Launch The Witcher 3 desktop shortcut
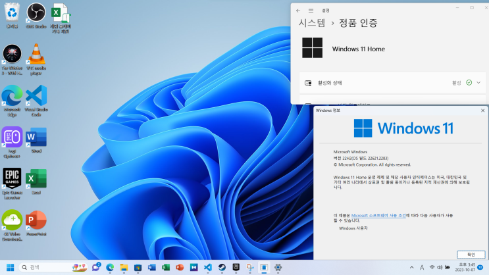489x275 pixels. [x=12, y=60]
